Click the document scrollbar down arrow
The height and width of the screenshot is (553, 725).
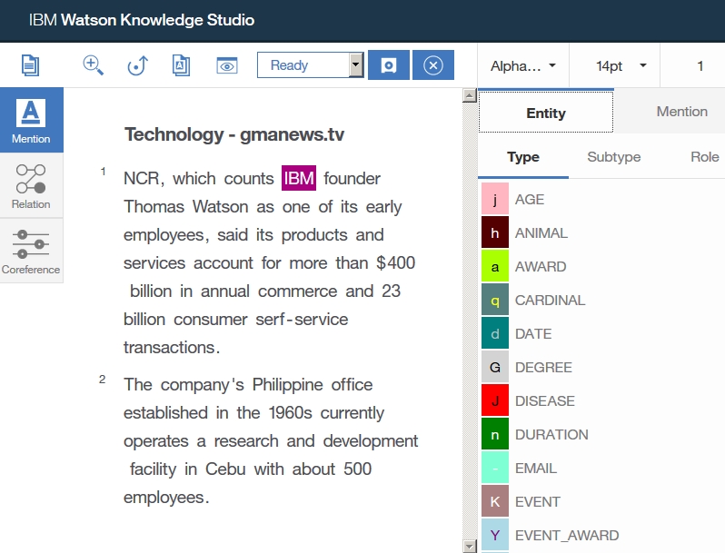coord(470,546)
